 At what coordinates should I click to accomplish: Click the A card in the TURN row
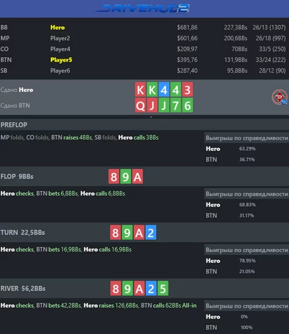click(139, 232)
